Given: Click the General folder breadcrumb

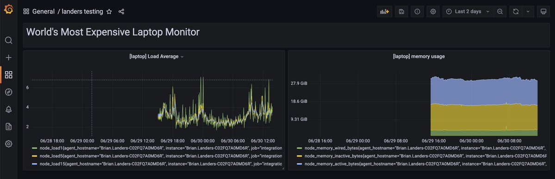Looking at the screenshot, I should tap(43, 12).
